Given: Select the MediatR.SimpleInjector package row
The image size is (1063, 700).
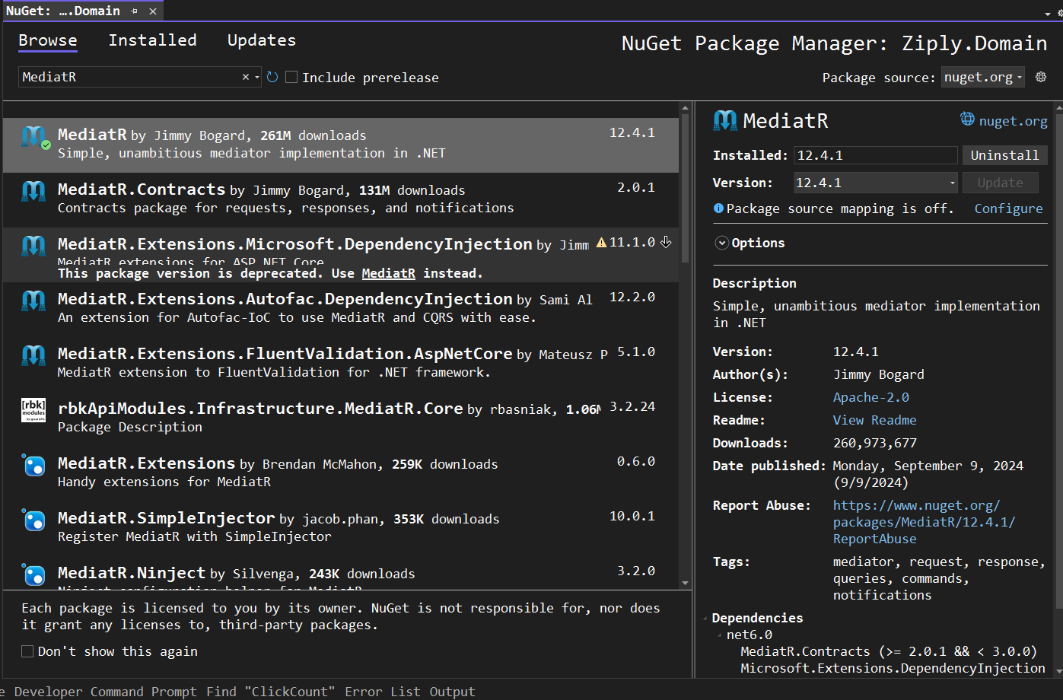Looking at the screenshot, I should tap(341, 528).
